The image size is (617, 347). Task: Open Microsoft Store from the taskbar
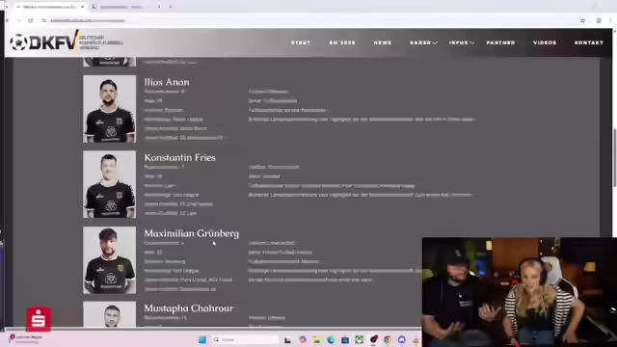(345, 339)
